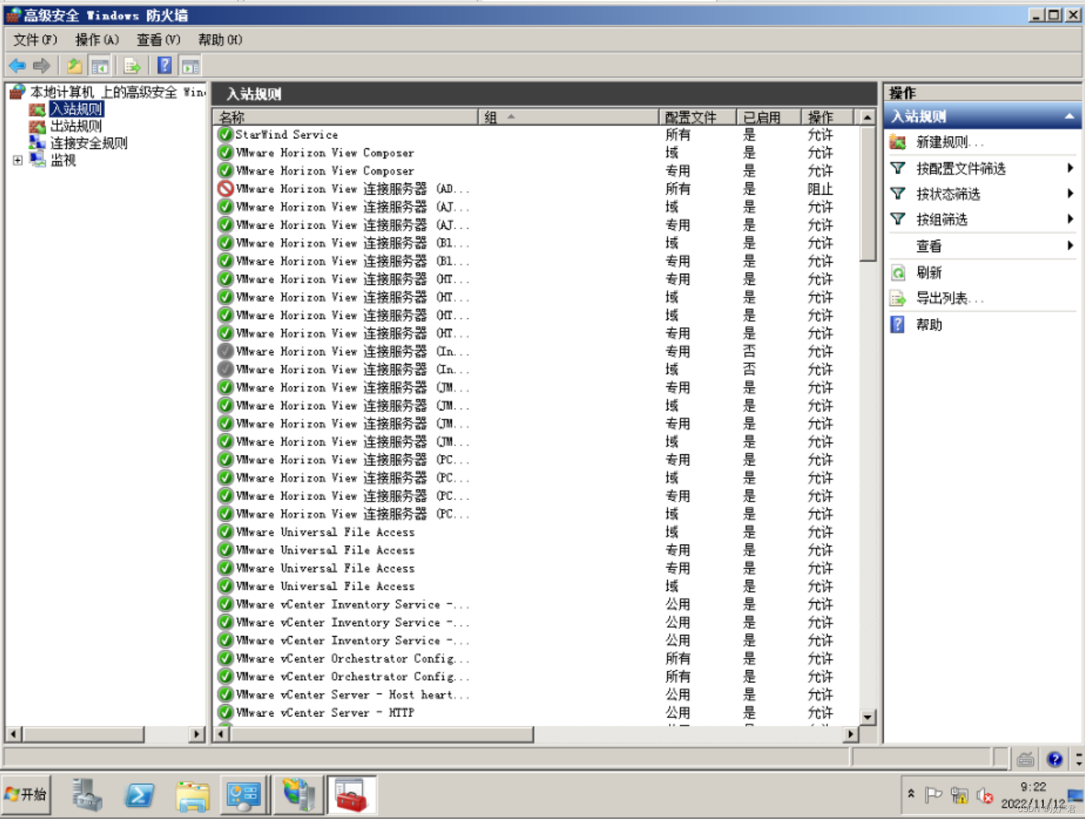Sort by the 操作 column header
The height and width of the screenshot is (819, 1085).
[x=827, y=117]
